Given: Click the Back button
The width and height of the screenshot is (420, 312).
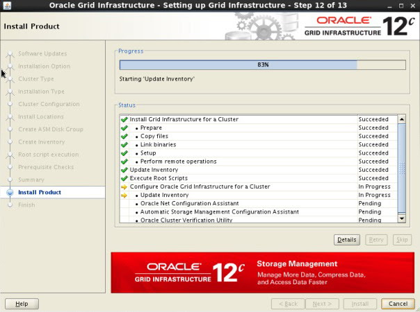Looking at the screenshot, I should (288, 304).
